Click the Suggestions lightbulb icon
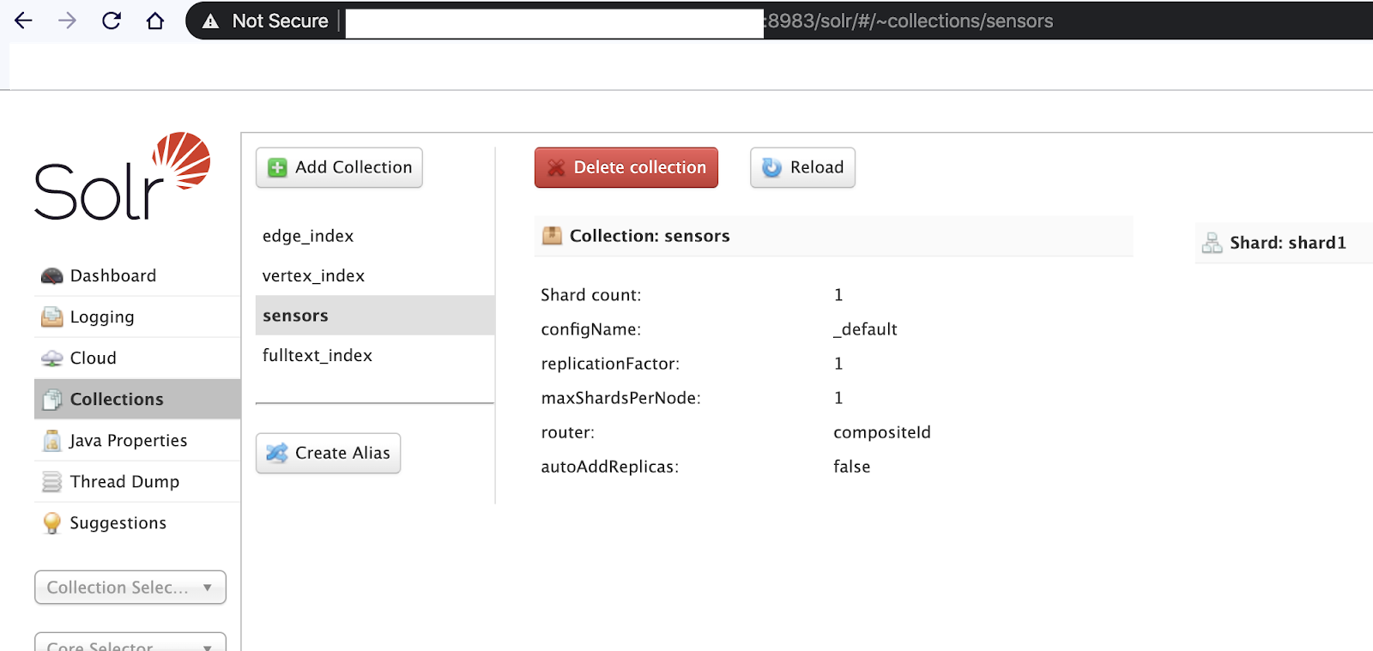 tap(52, 523)
